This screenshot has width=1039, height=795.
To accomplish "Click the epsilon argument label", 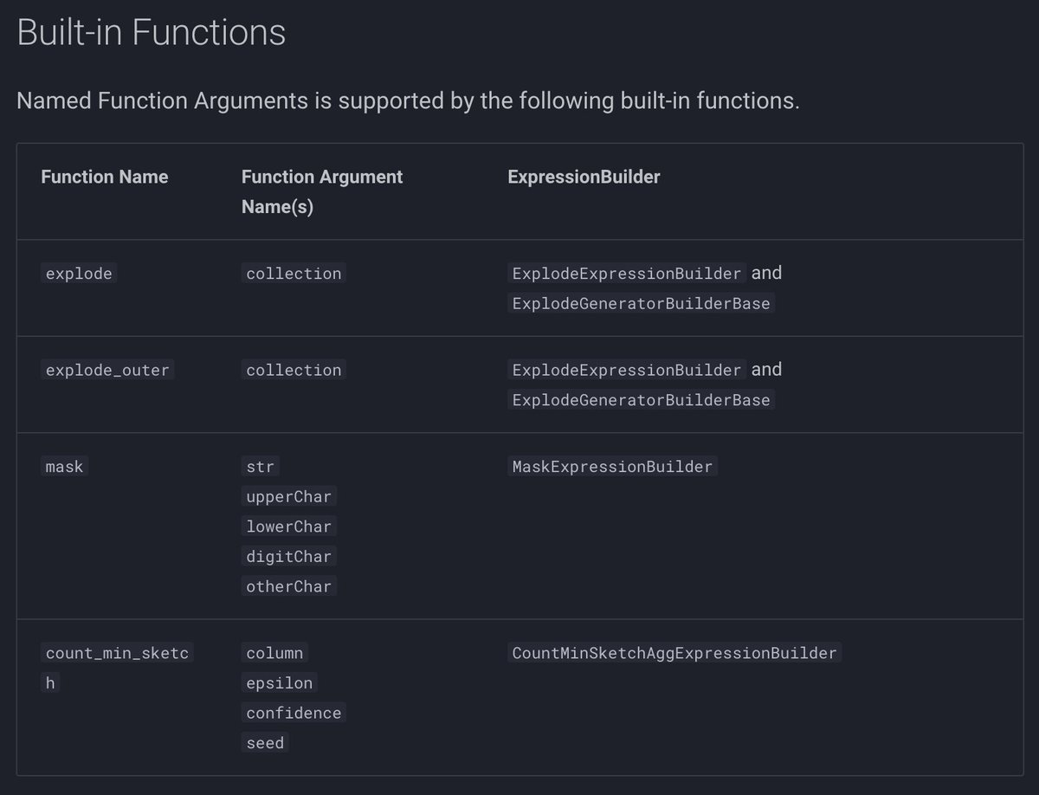I will pos(279,683).
